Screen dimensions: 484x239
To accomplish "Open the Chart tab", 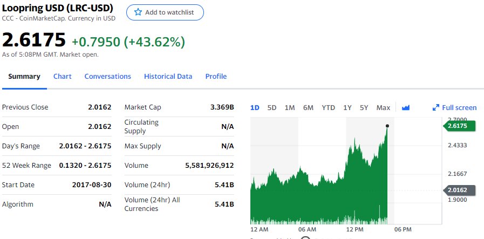I will 63,76.
